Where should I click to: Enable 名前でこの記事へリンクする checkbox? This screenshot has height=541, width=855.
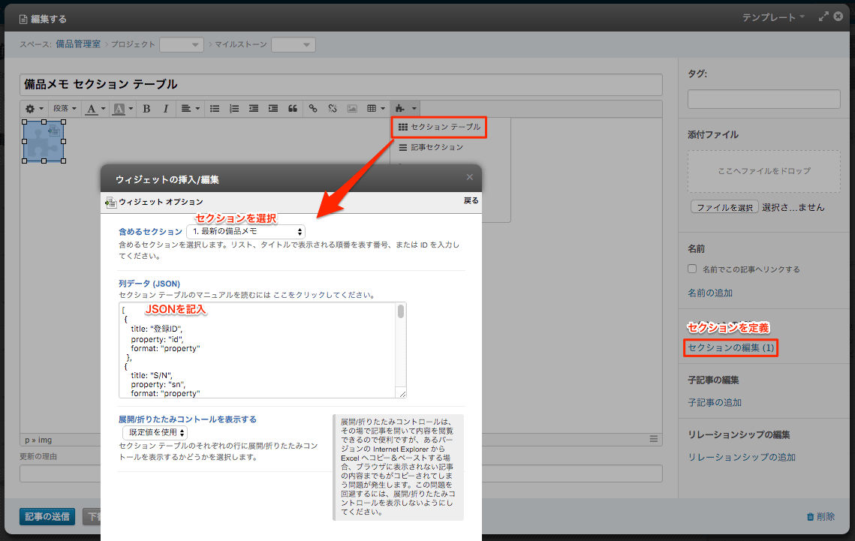tap(693, 269)
